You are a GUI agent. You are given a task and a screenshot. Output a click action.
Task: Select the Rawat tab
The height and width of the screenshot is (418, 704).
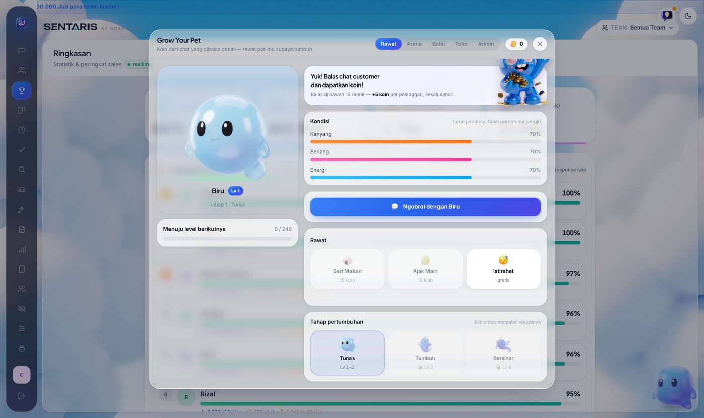coord(388,44)
